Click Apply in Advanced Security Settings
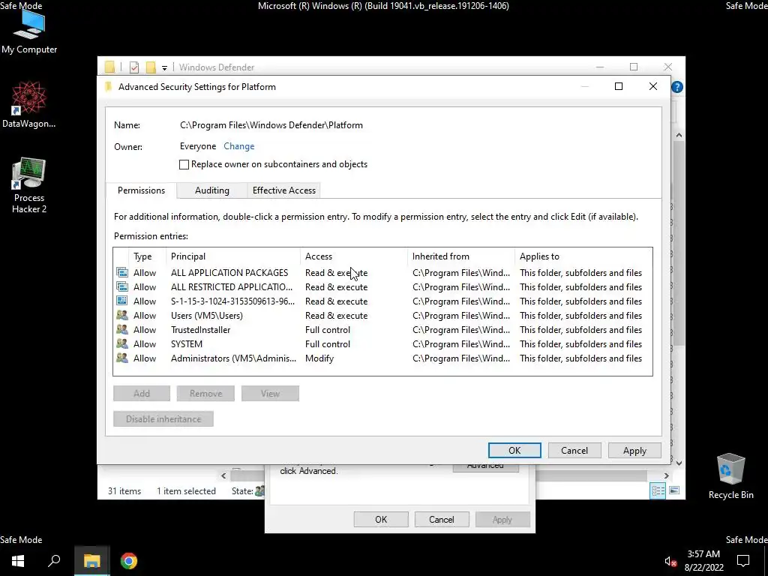This screenshot has width=768, height=576. [x=634, y=451]
